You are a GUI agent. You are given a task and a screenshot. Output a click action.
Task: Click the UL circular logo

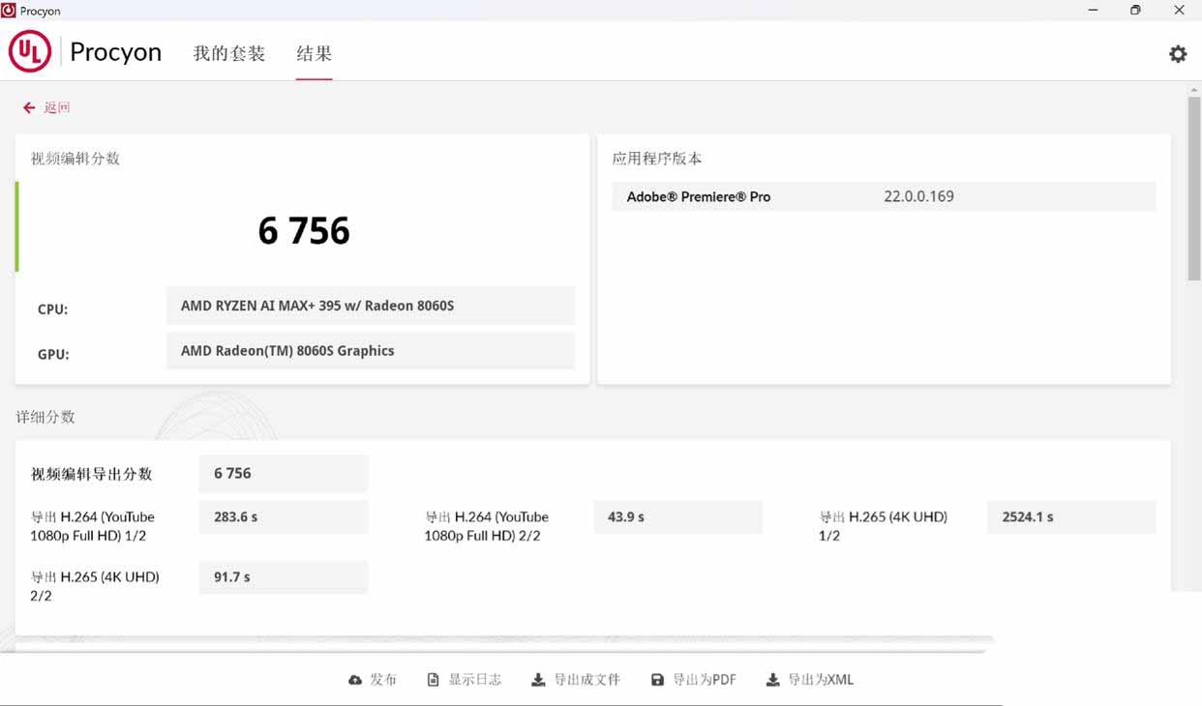point(29,51)
